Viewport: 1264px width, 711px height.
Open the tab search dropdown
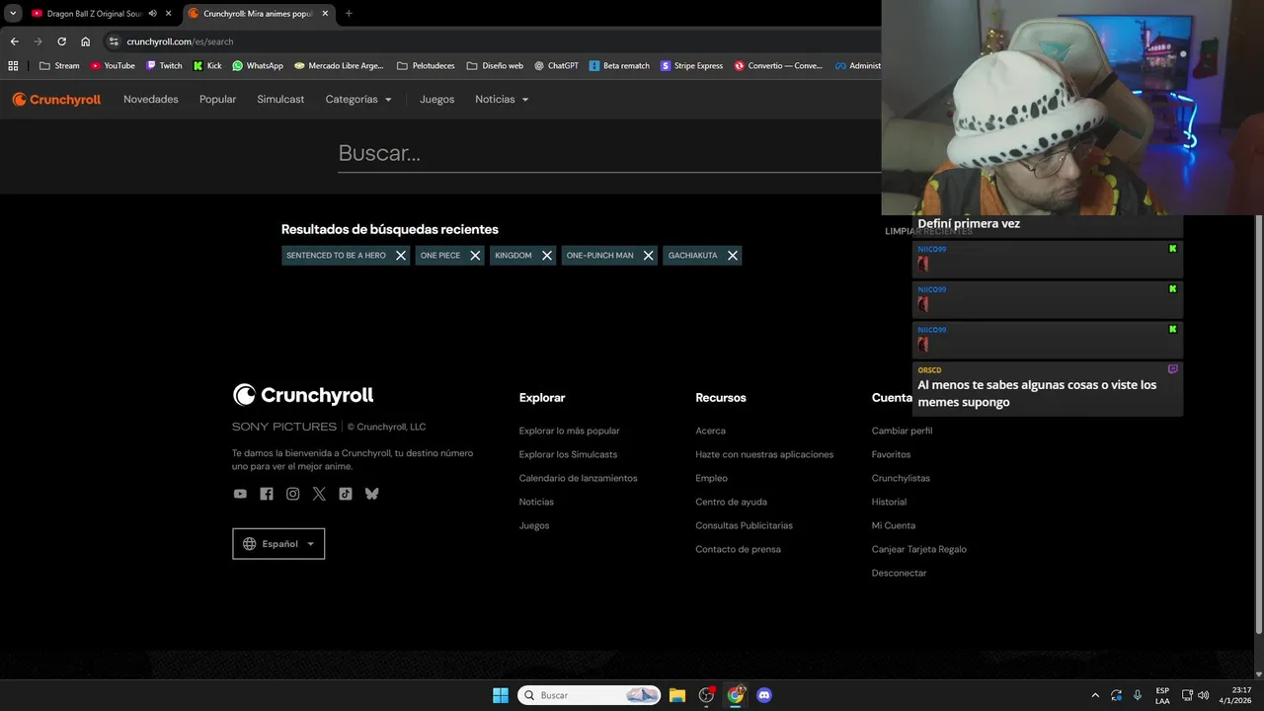pos(13,14)
